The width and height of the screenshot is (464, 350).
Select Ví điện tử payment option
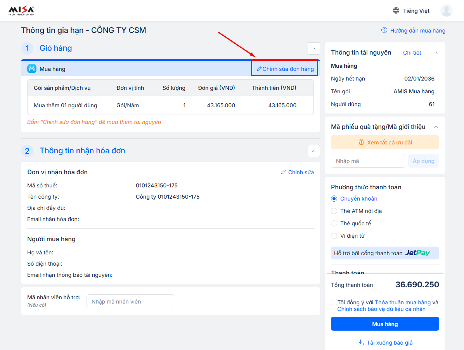(x=334, y=236)
